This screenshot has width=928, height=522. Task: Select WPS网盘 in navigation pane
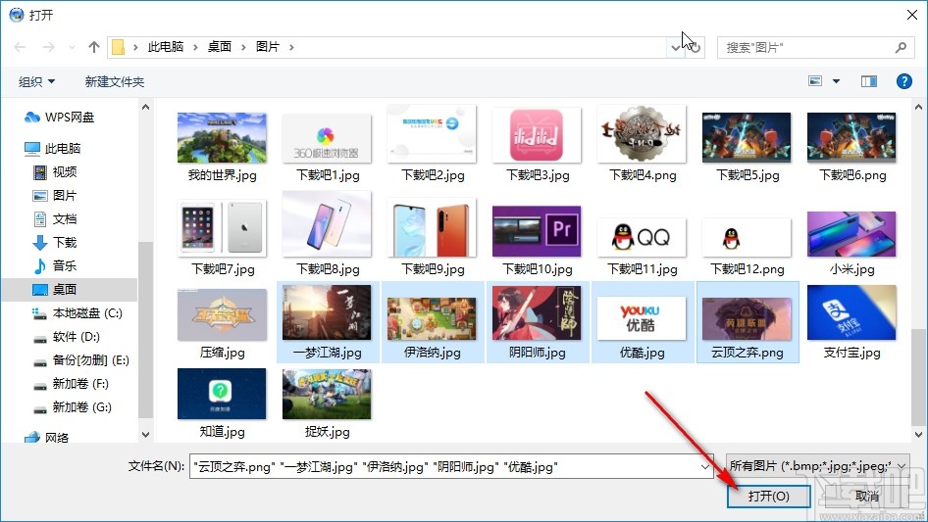59,118
